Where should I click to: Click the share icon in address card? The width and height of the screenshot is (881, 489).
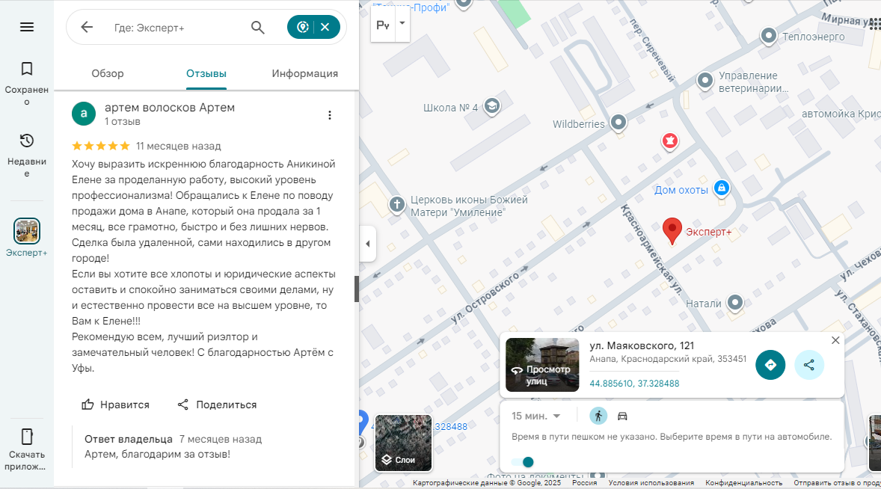pos(809,365)
